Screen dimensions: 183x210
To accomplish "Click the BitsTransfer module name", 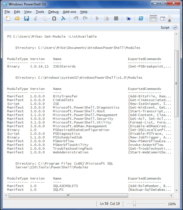I will tap(65, 96).
